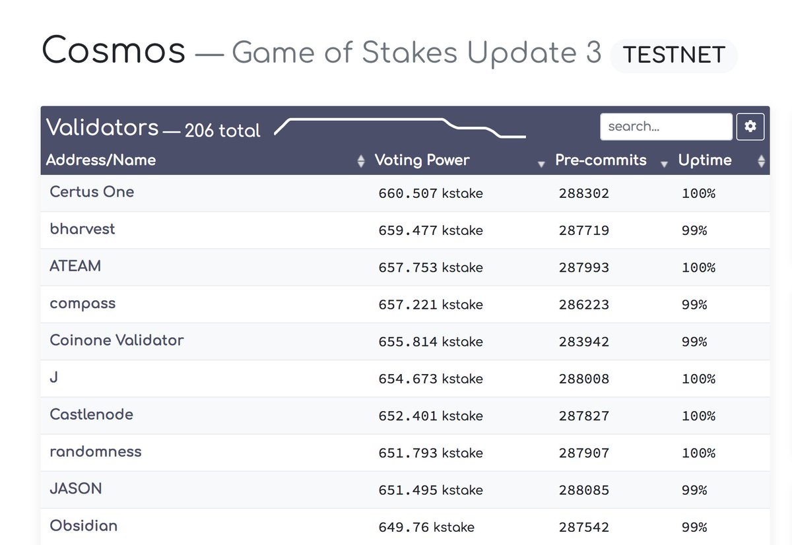Open bharvest validator page
This screenshot has width=792, height=545.
(x=82, y=229)
